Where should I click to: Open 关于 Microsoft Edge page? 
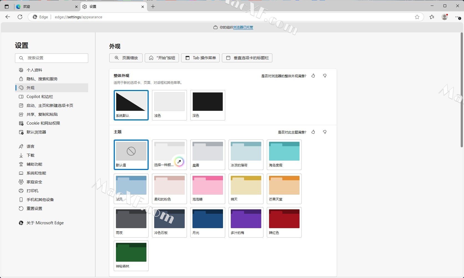pos(52,223)
